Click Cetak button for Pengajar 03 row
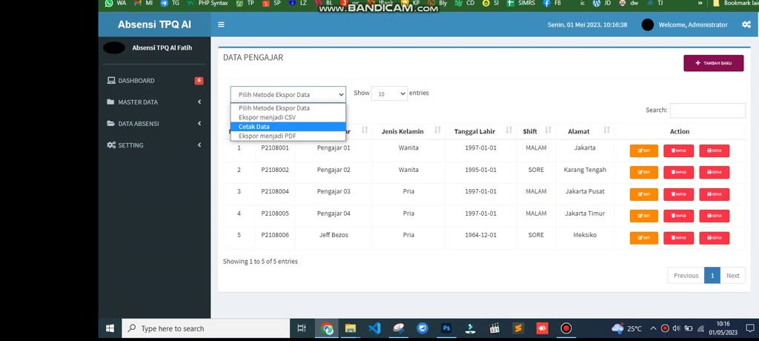 [x=714, y=194]
